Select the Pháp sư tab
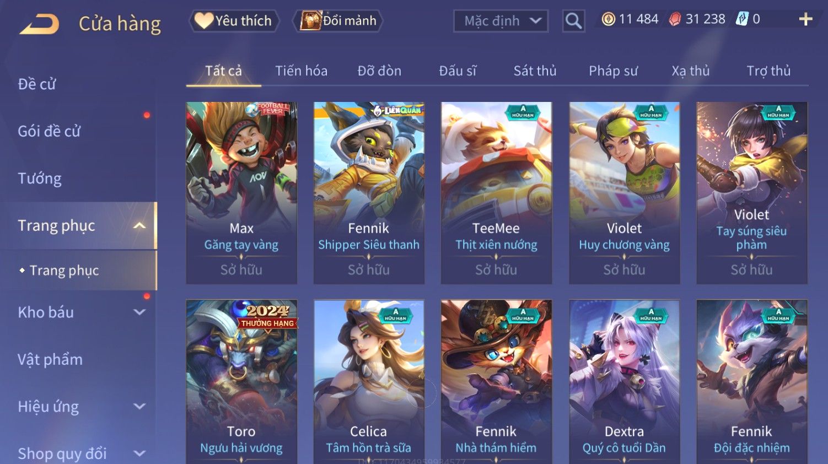The height and width of the screenshot is (464, 828). pos(613,71)
